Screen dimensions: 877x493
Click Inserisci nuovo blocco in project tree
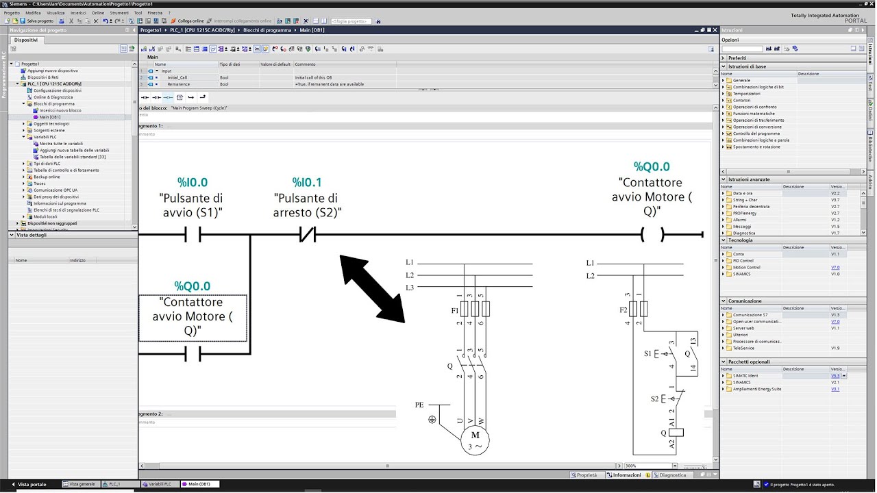(x=60, y=110)
